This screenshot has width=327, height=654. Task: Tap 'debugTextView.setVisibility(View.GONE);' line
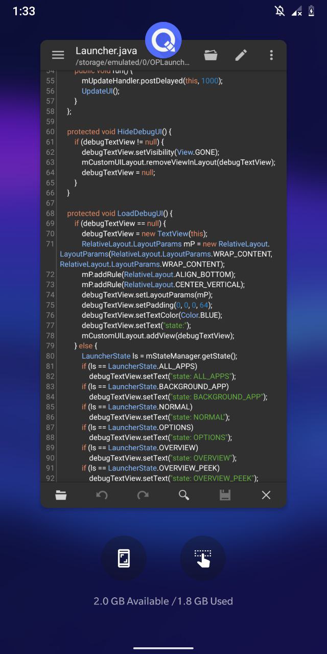150,152
